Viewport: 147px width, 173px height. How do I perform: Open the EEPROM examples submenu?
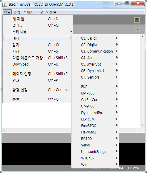[x=95, y=119]
